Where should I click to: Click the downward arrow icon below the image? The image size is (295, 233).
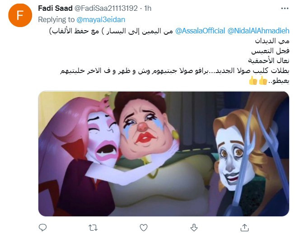(x=194, y=228)
